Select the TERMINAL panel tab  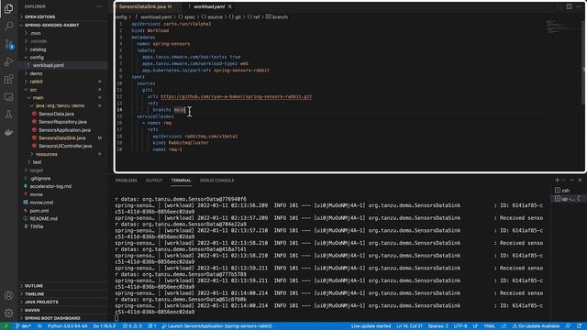pos(181,181)
